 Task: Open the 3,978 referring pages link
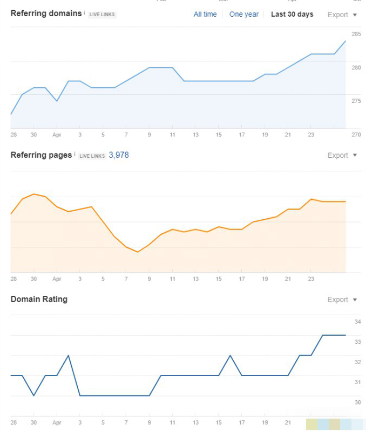pyautogui.click(x=119, y=155)
